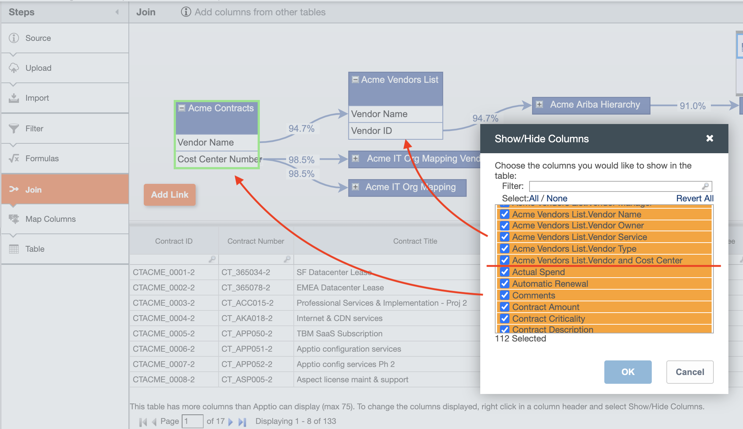Select the Upload step icon

coord(14,68)
